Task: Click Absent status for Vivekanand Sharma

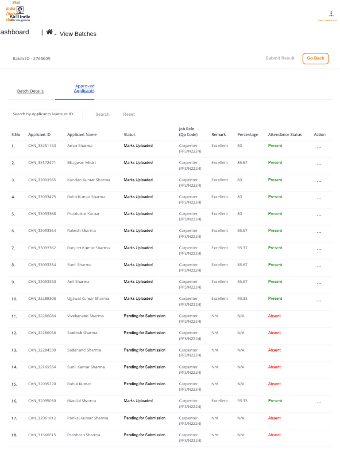Action: pos(274,316)
